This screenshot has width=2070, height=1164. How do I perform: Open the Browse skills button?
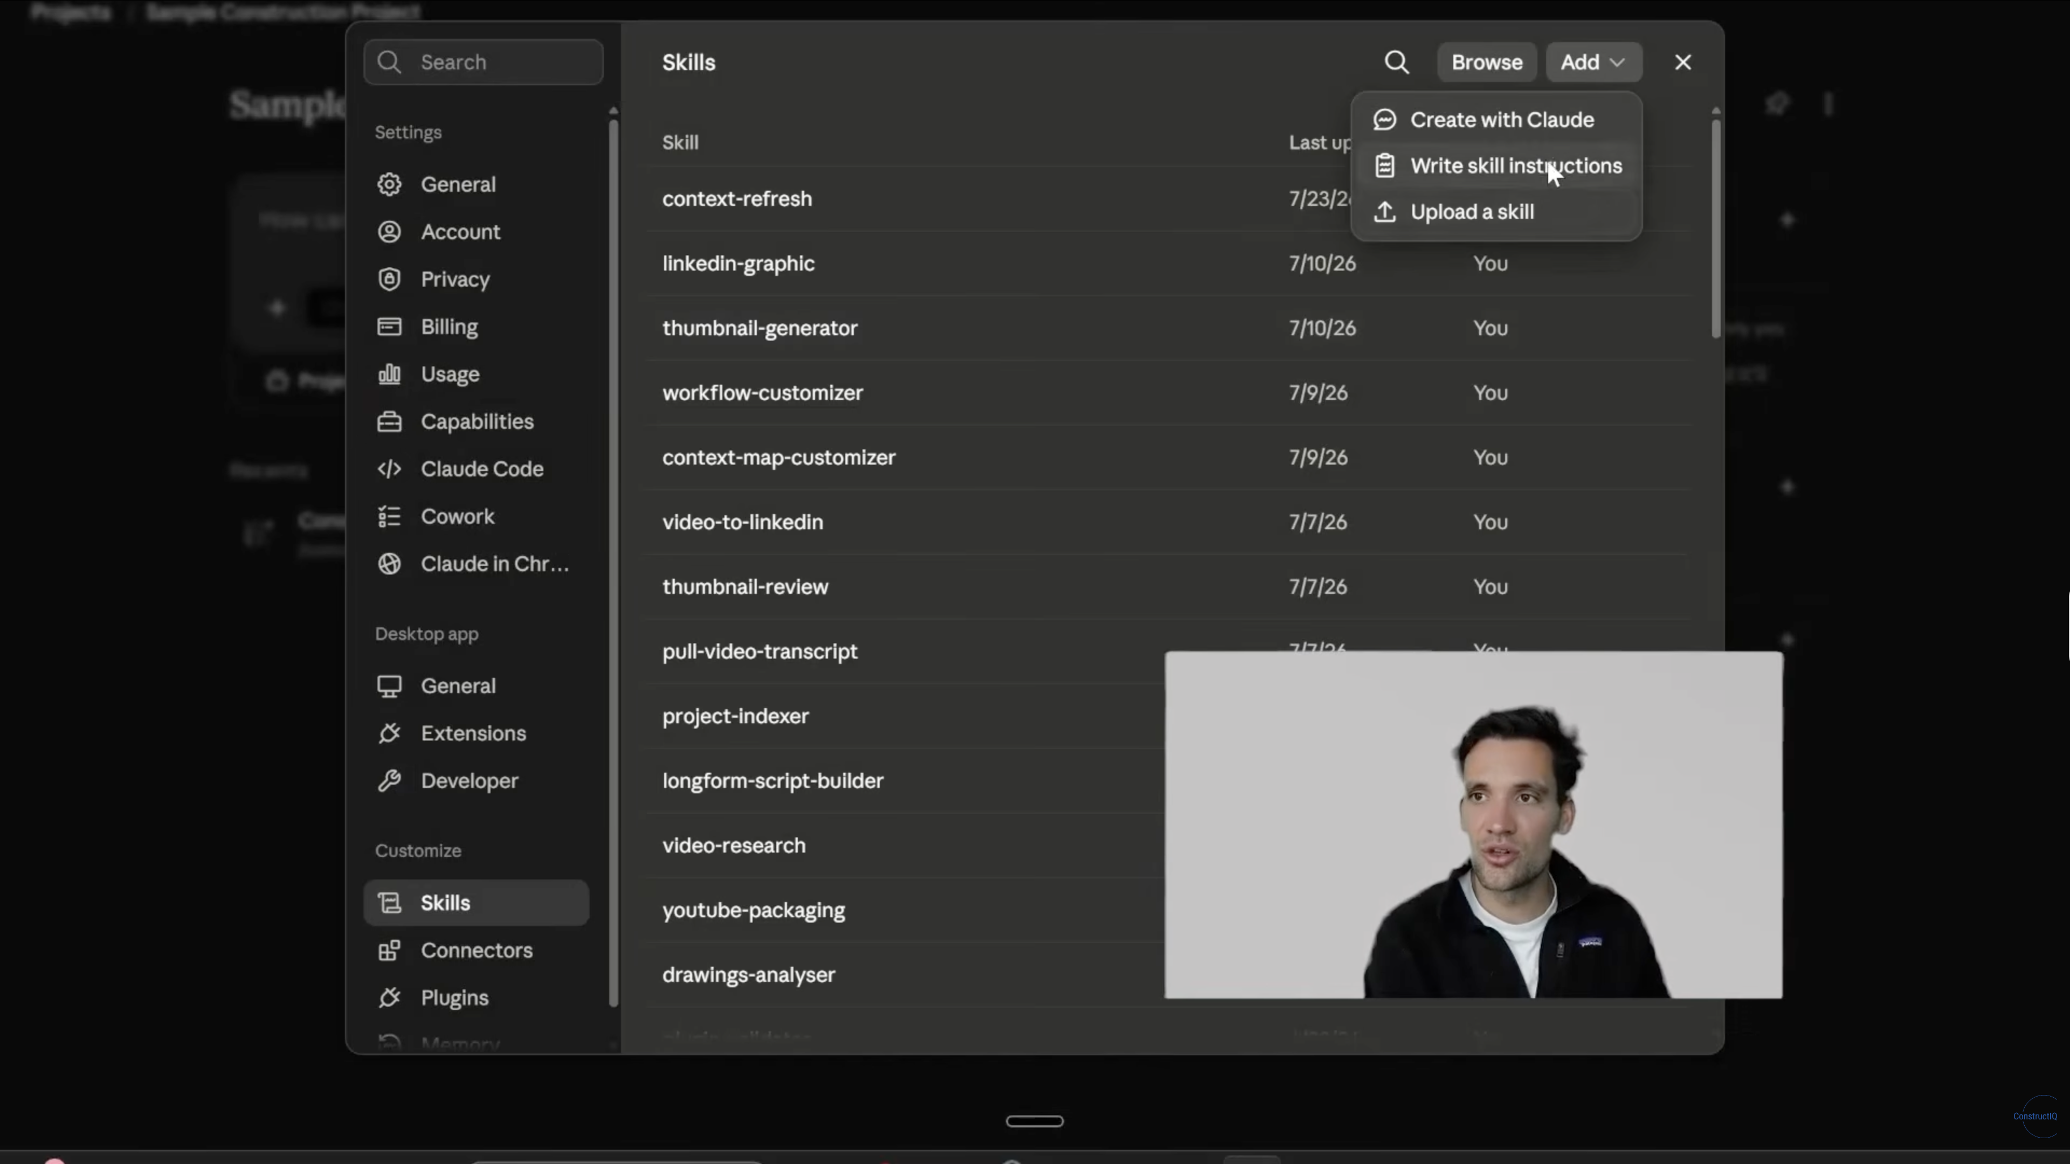click(x=1487, y=63)
